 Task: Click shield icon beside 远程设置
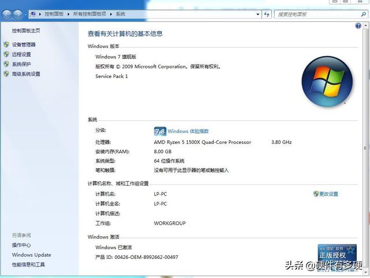coord(6,54)
